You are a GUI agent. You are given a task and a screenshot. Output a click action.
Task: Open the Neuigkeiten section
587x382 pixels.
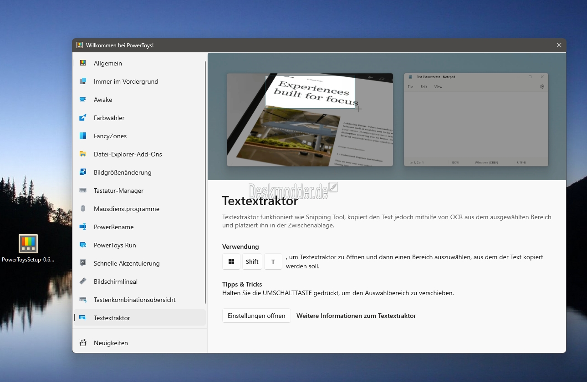click(139, 343)
